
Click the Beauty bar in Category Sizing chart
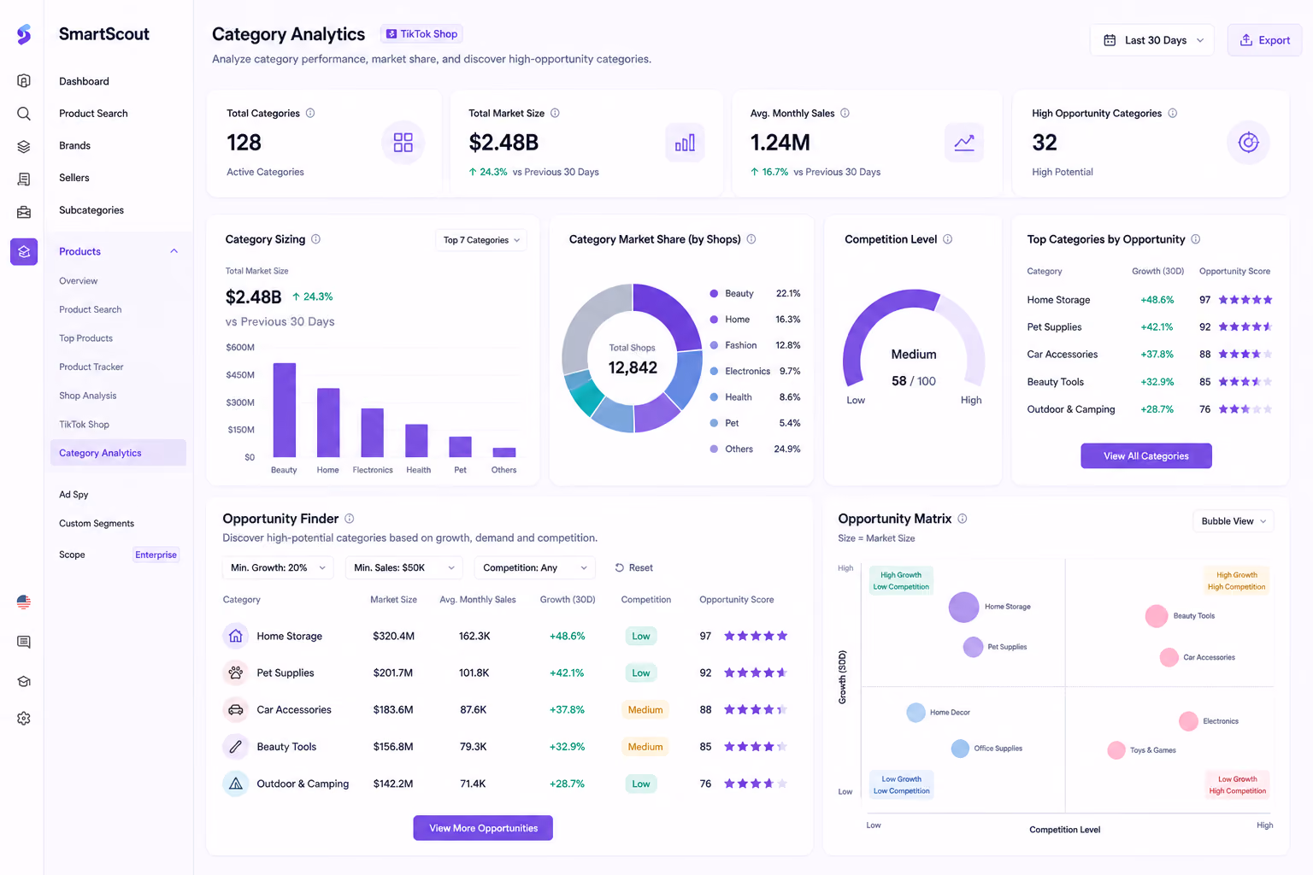pos(284,410)
